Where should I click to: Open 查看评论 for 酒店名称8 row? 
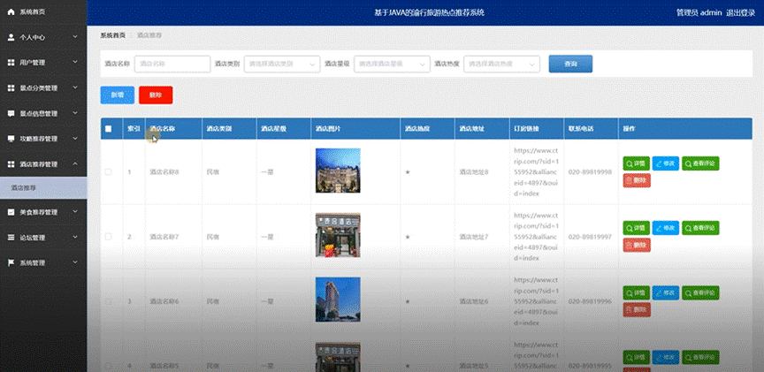[x=700, y=163]
